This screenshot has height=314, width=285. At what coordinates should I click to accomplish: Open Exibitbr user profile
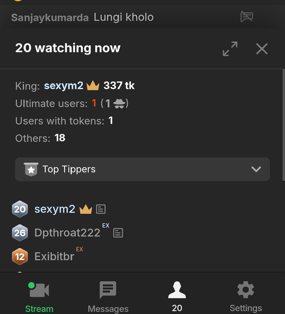[x=54, y=257]
